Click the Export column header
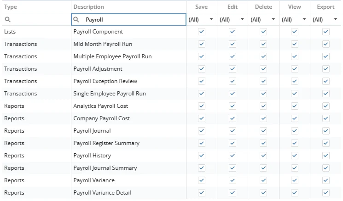The width and height of the screenshot is (343, 201). point(326,7)
